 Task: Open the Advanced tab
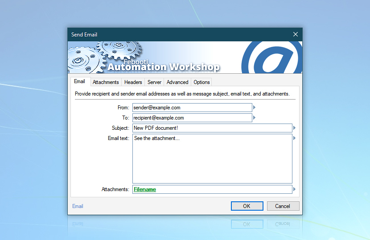[177, 82]
